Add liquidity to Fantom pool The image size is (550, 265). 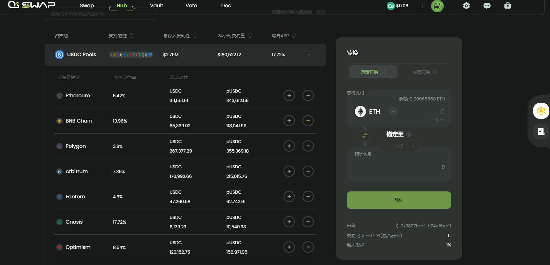[x=289, y=196]
